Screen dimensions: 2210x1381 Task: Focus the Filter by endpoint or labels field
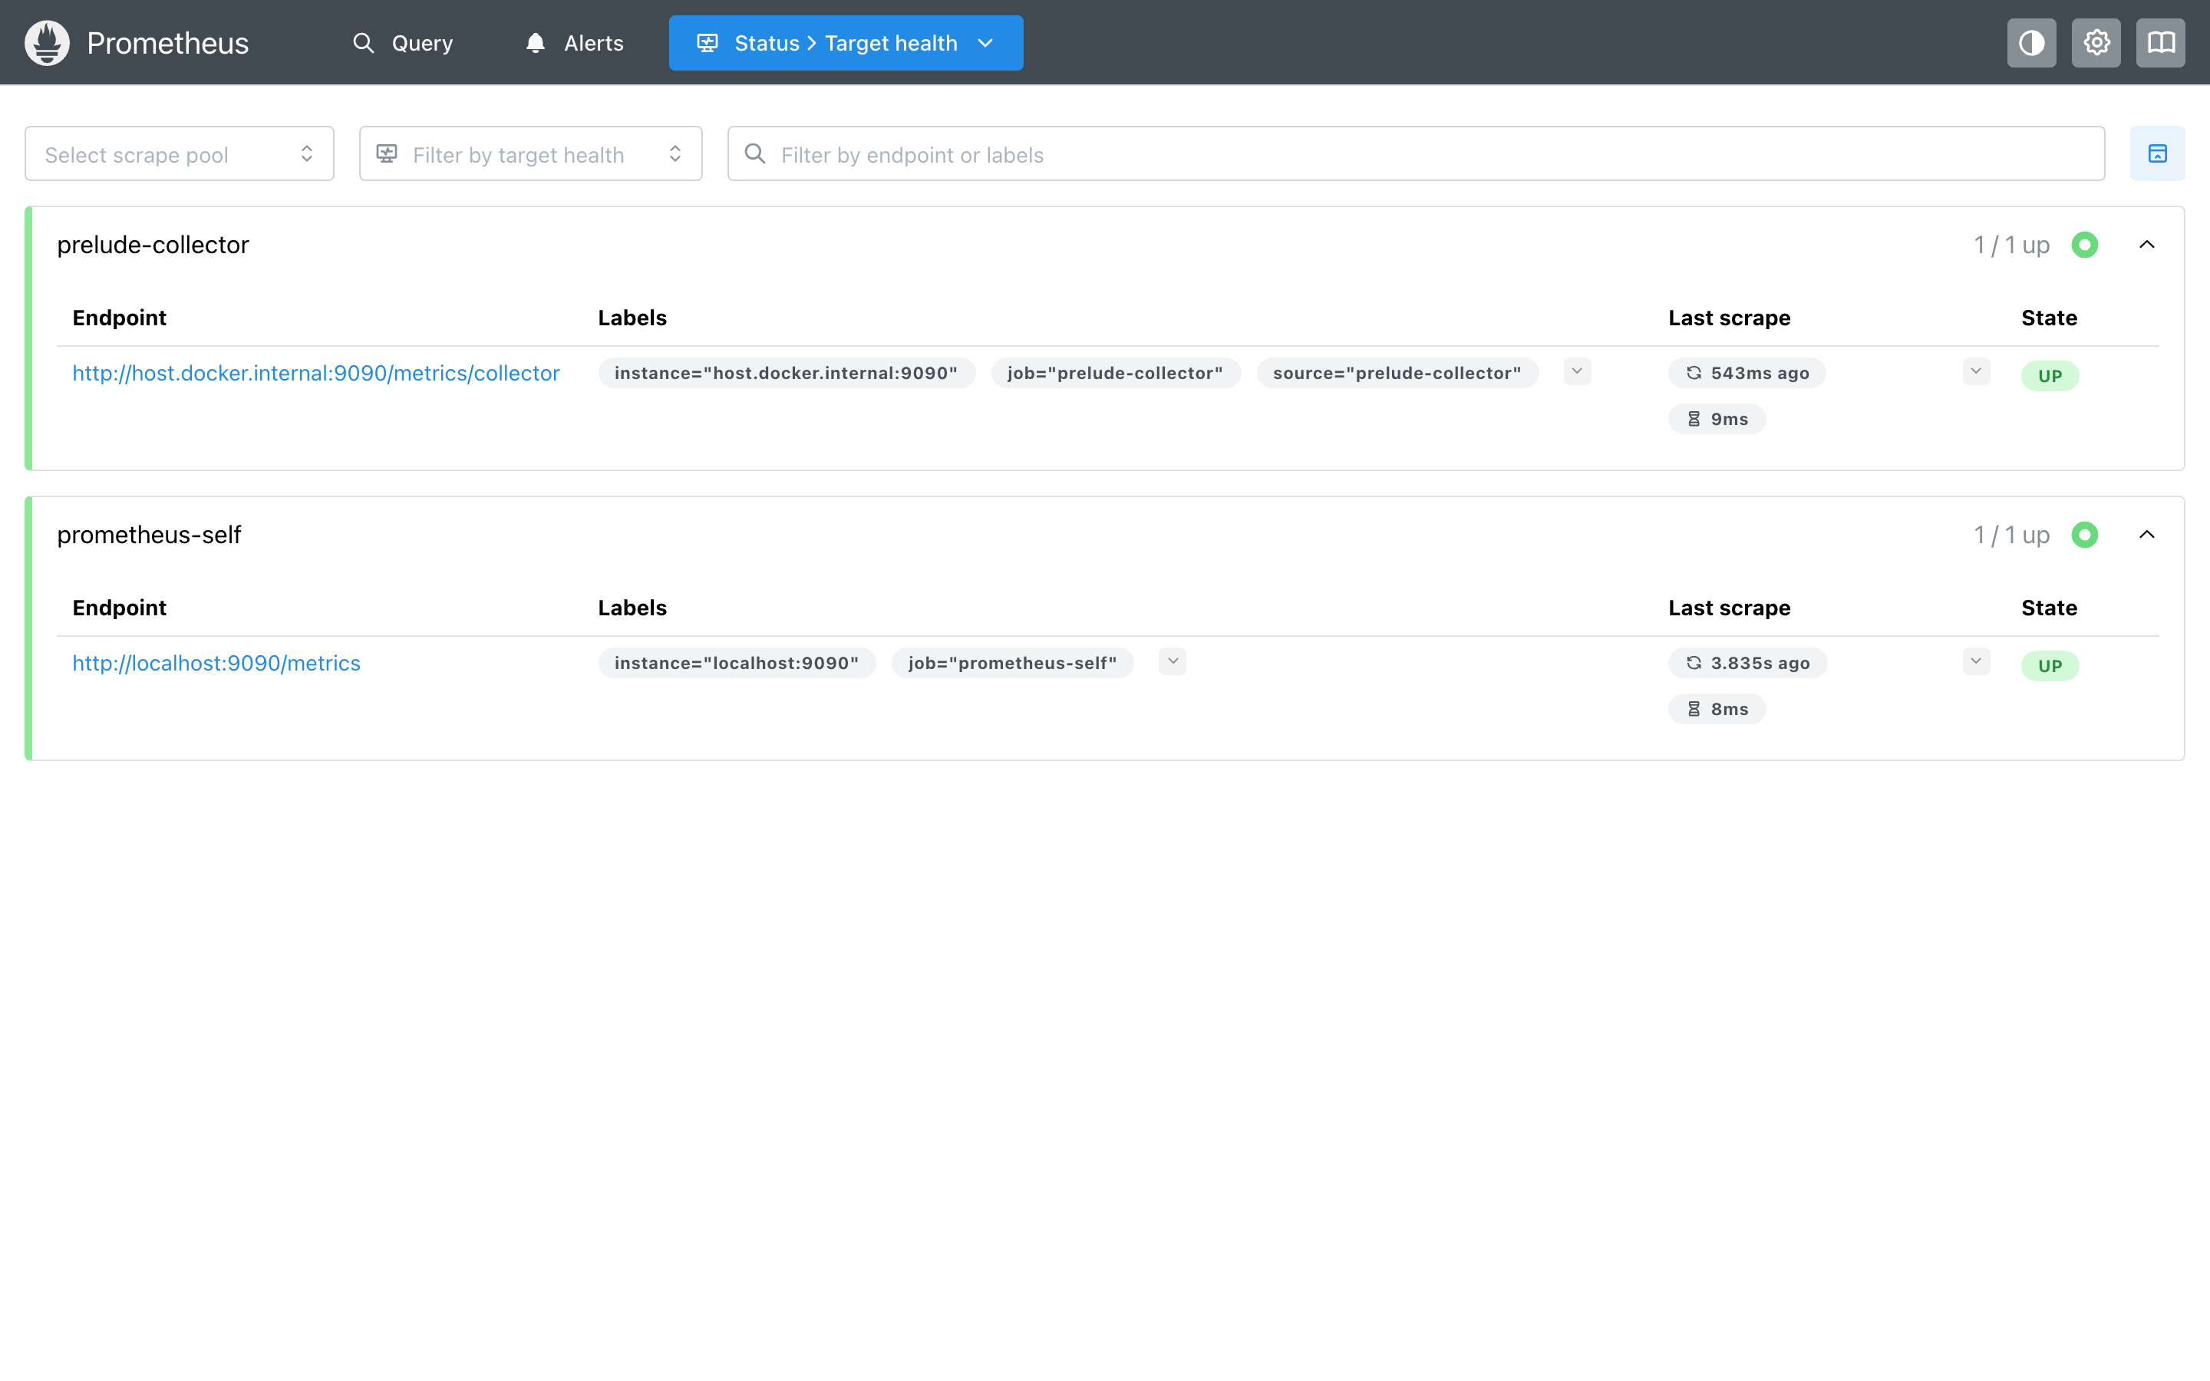(1416, 154)
